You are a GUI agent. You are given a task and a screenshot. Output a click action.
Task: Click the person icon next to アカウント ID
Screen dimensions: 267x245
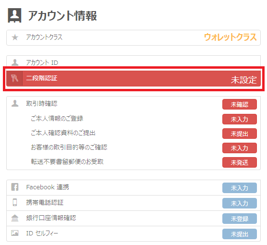pos(15,62)
